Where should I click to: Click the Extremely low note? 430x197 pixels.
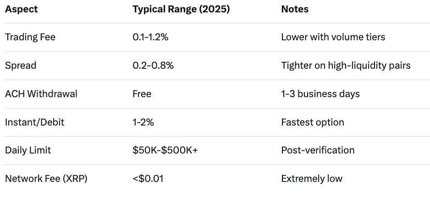tap(312, 179)
